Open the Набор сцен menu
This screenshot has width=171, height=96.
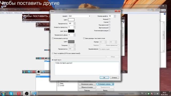(x=18, y=13)
